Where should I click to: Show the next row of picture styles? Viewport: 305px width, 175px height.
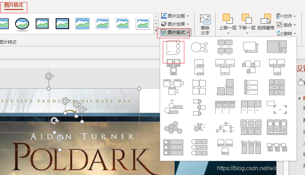[156, 24]
